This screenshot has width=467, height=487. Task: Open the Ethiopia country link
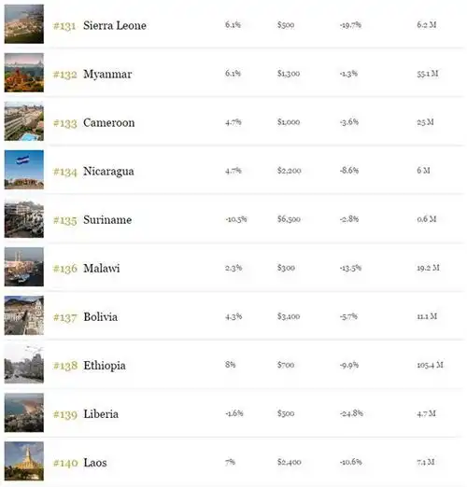tap(105, 366)
